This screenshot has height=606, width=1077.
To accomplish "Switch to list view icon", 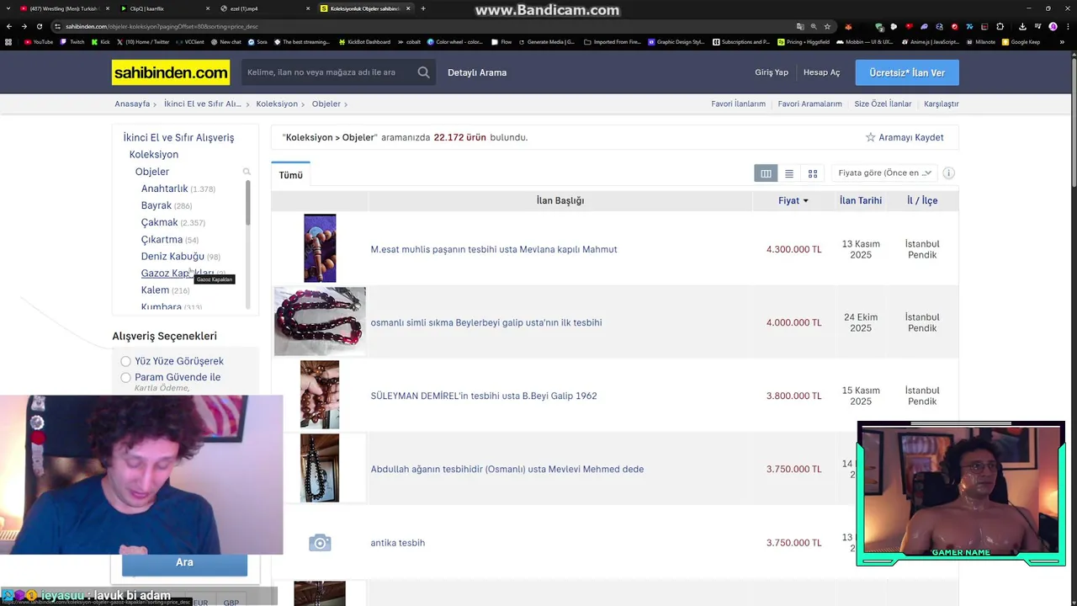I will pyautogui.click(x=789, y=173).
